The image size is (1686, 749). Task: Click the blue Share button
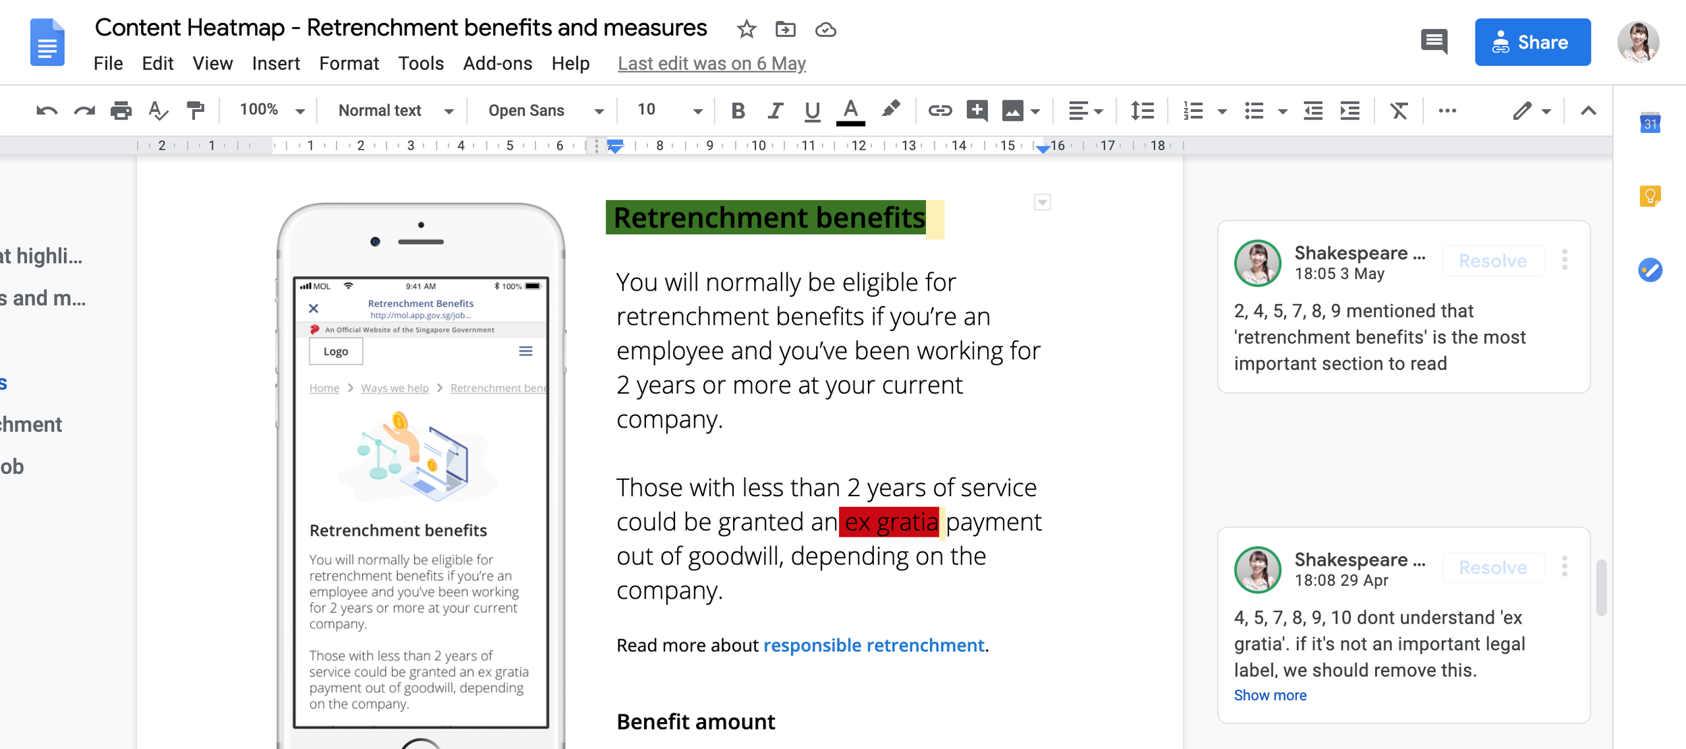tap(1532, 42)
